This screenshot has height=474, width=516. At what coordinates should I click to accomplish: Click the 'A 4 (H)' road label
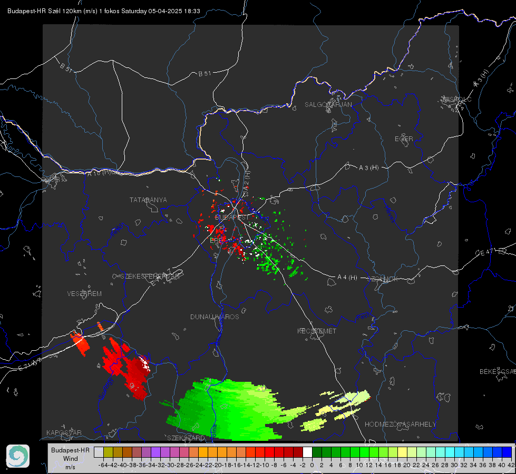[x=347, y=278]
